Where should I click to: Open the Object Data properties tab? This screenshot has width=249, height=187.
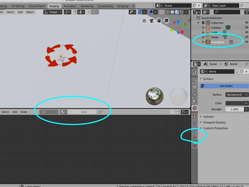[195, 137]
